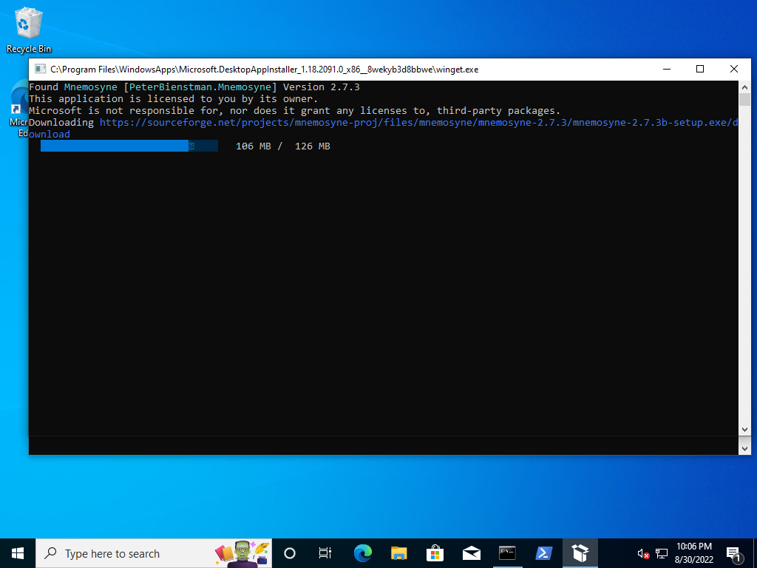Open the notification center icon
The image size is (757, 568).
click(733, 554)
